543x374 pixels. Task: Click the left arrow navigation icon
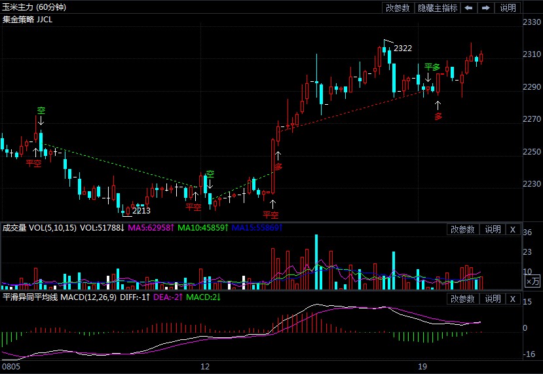468,8
